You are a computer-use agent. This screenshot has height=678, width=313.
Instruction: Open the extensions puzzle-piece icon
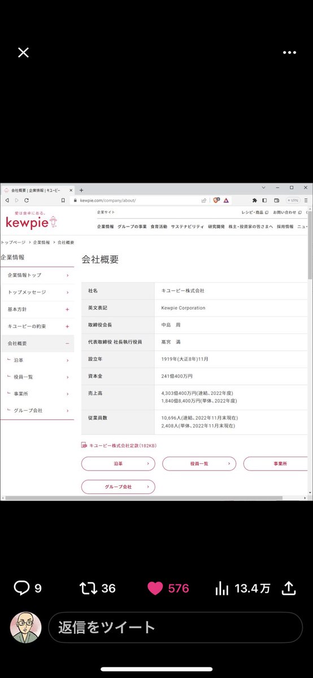pyautogui.click(x=254, y=200)
